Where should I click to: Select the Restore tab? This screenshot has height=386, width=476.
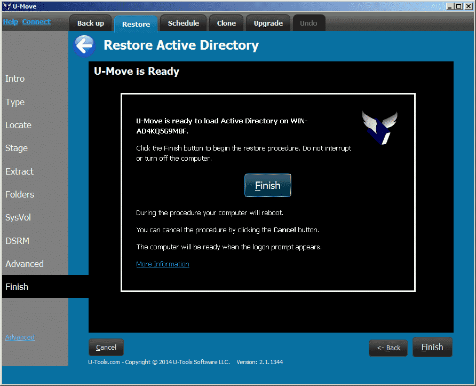pyautogui.click(x=136, y=24)
